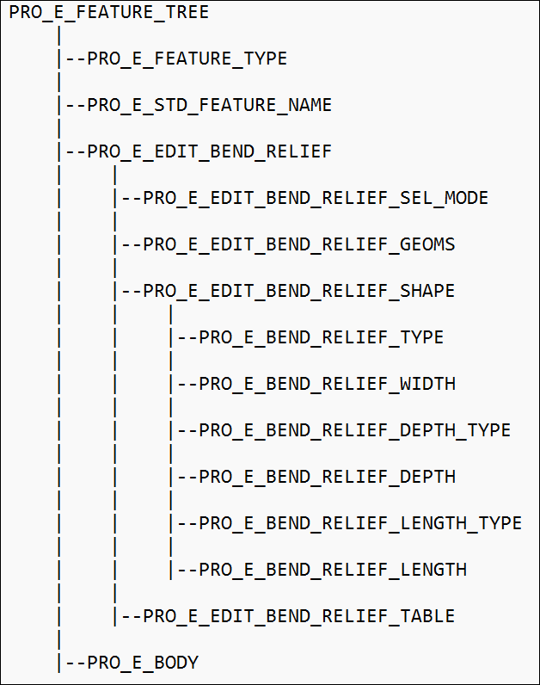Select the PRO_E_EDIT_BEND_RELIEF_SHAPE node

pyautogui.click(x=298, y=292)
